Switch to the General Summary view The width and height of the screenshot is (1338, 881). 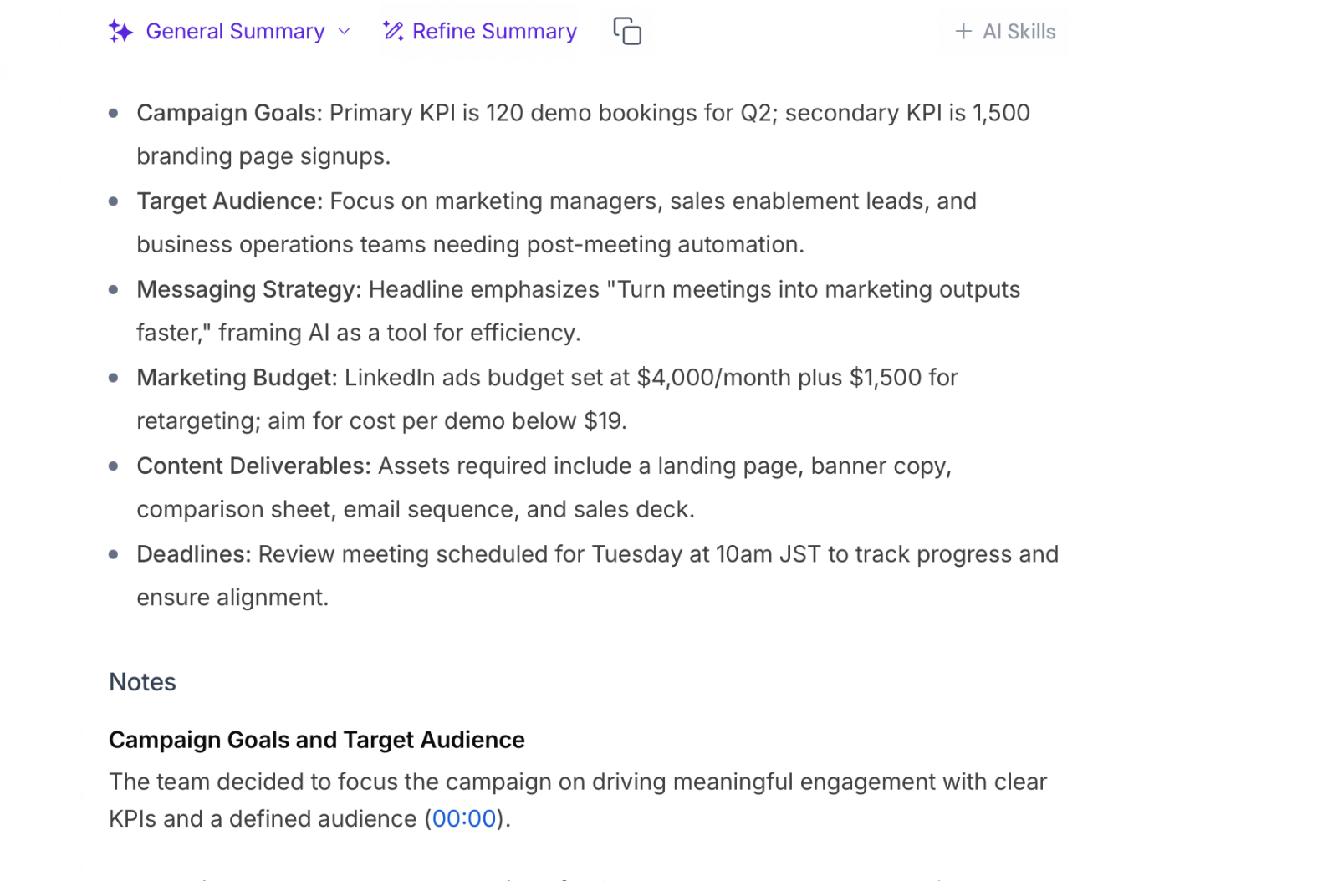click(x=234, y=31)
